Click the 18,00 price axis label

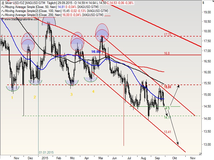(207, 31)
